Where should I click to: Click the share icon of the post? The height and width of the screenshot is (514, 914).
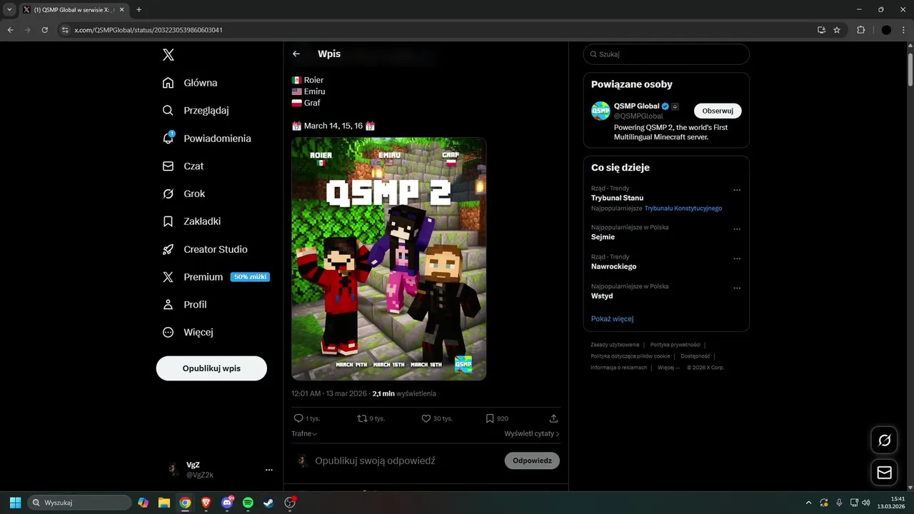click(x=553, y=418)
